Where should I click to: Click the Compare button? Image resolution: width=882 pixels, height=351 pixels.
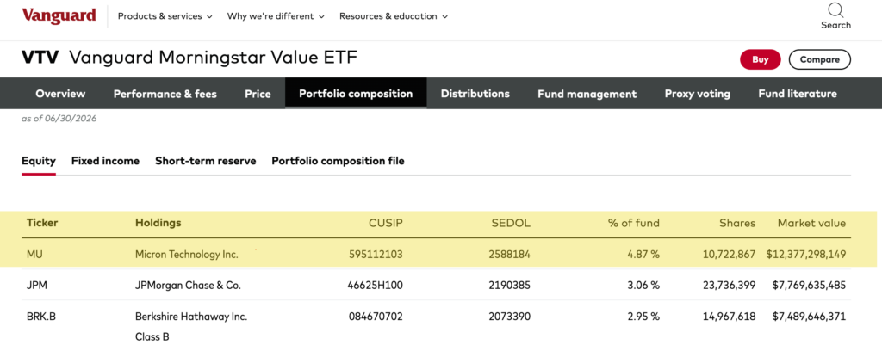point(820,59)
